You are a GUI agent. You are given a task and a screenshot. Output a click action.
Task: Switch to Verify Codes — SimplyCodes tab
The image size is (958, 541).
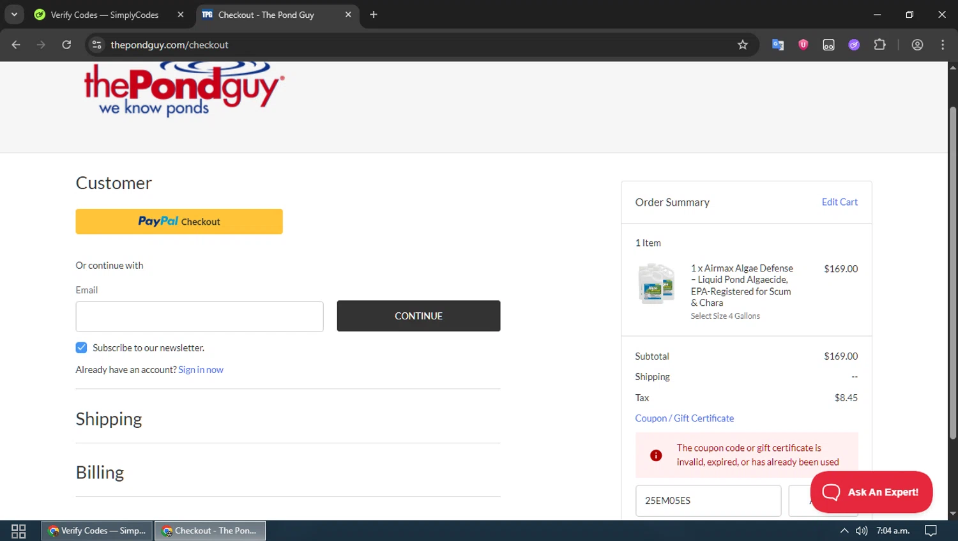point(105,15)
